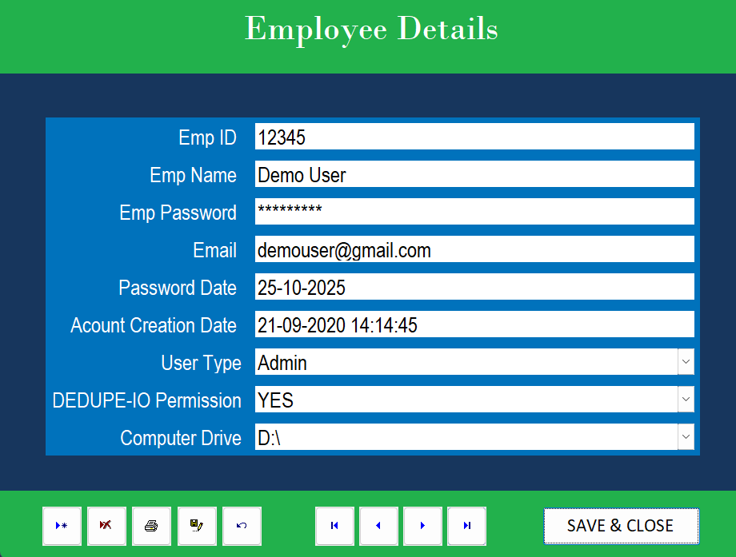Viewport: 736px width, 557px height.
Task: Jump to the last record
Action: coord(466,526)
